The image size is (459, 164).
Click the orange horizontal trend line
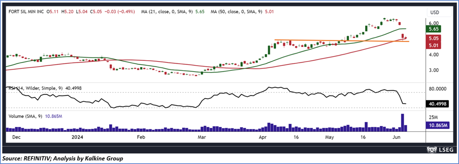pyautogui.click(x=342, y=41)
